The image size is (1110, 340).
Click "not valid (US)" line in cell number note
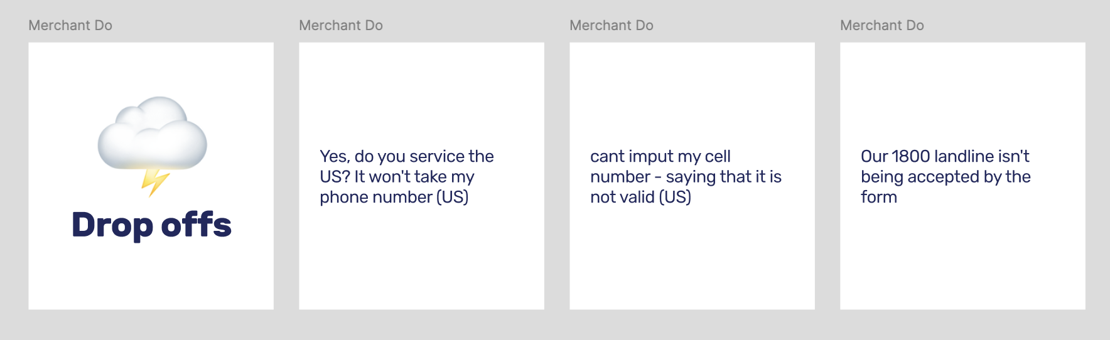640,198
